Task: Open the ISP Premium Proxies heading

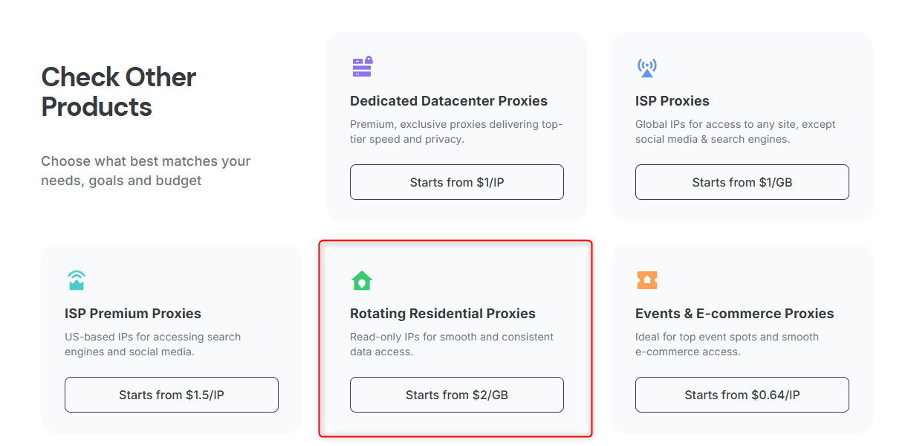Action: click(133, 314)
